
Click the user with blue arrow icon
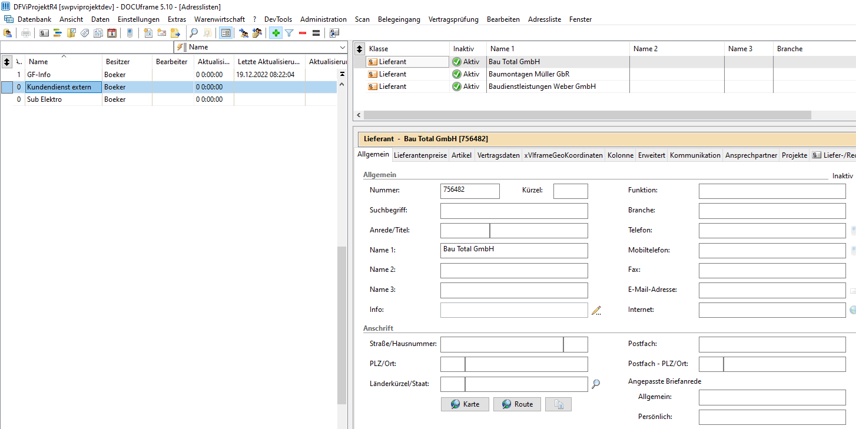(243, 33)
